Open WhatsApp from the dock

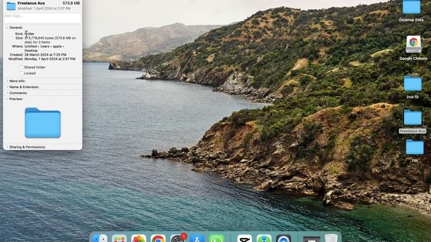click(x=216, y=239)
